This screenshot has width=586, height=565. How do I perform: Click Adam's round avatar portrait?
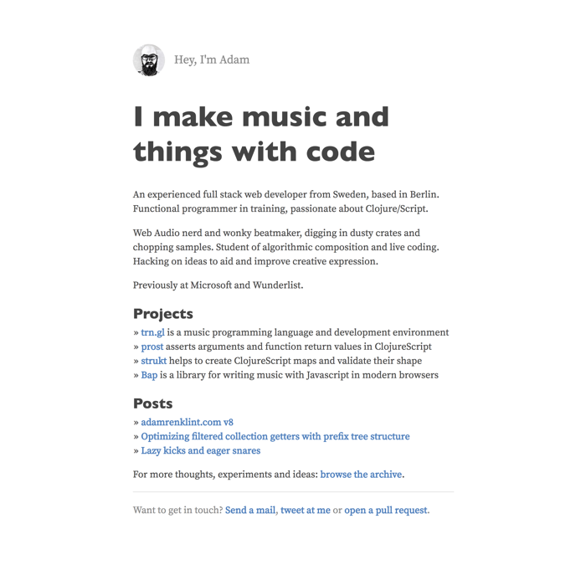point(149,60)
